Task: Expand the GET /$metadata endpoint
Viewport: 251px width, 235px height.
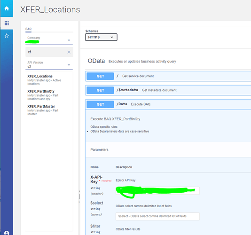Action: pyautogui.click(x=168, y=90)
